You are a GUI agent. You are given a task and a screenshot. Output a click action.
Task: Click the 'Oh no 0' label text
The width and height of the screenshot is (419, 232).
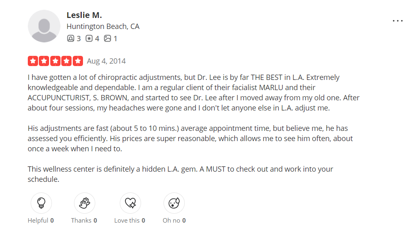174,221
